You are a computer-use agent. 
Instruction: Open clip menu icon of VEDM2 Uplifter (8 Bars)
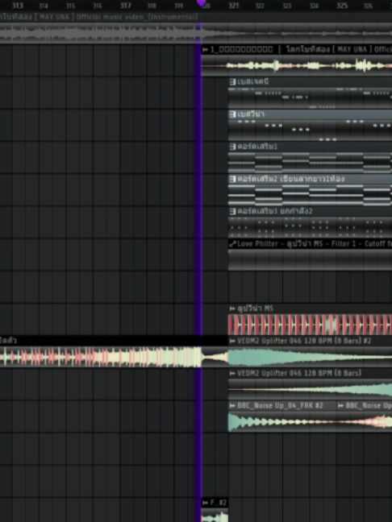tap(232, 373)
